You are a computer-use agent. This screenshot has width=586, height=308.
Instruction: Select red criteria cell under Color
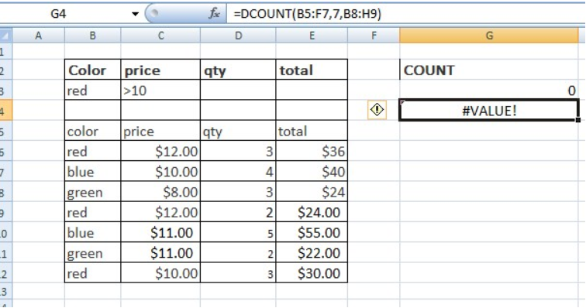[93, 90]
